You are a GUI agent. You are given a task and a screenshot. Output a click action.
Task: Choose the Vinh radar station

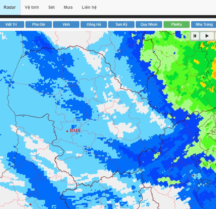66,24
